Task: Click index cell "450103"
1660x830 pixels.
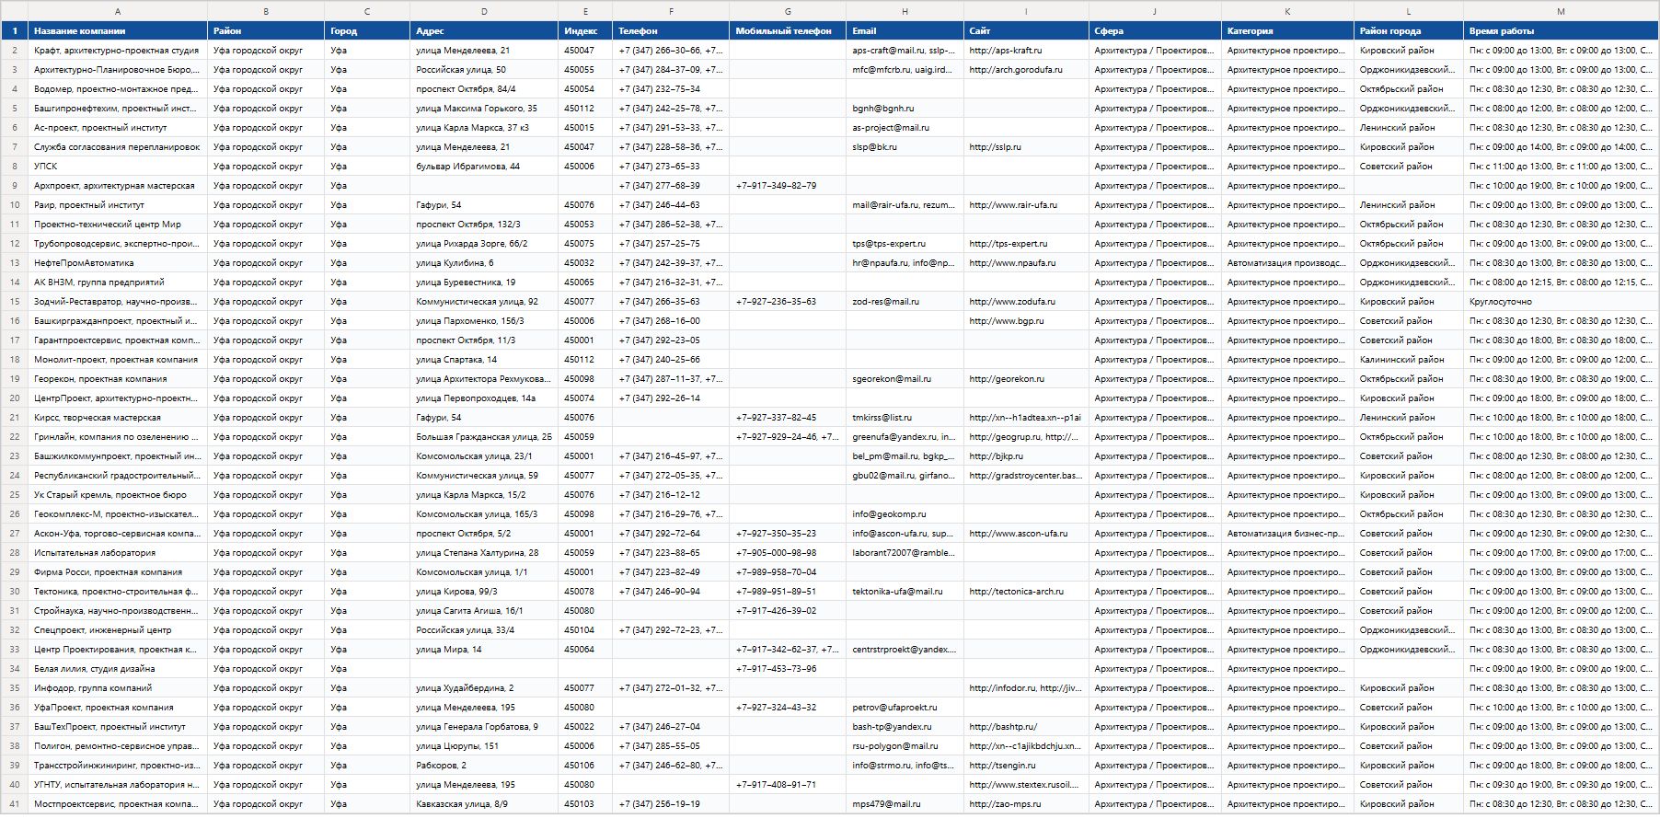Action: point(585,803)
